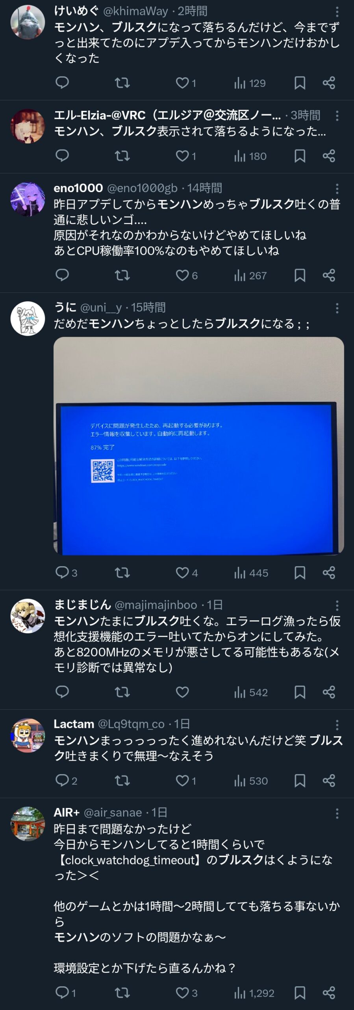Expand more options for Lactam's tweet
The image size is (354, 1010).
337,725
